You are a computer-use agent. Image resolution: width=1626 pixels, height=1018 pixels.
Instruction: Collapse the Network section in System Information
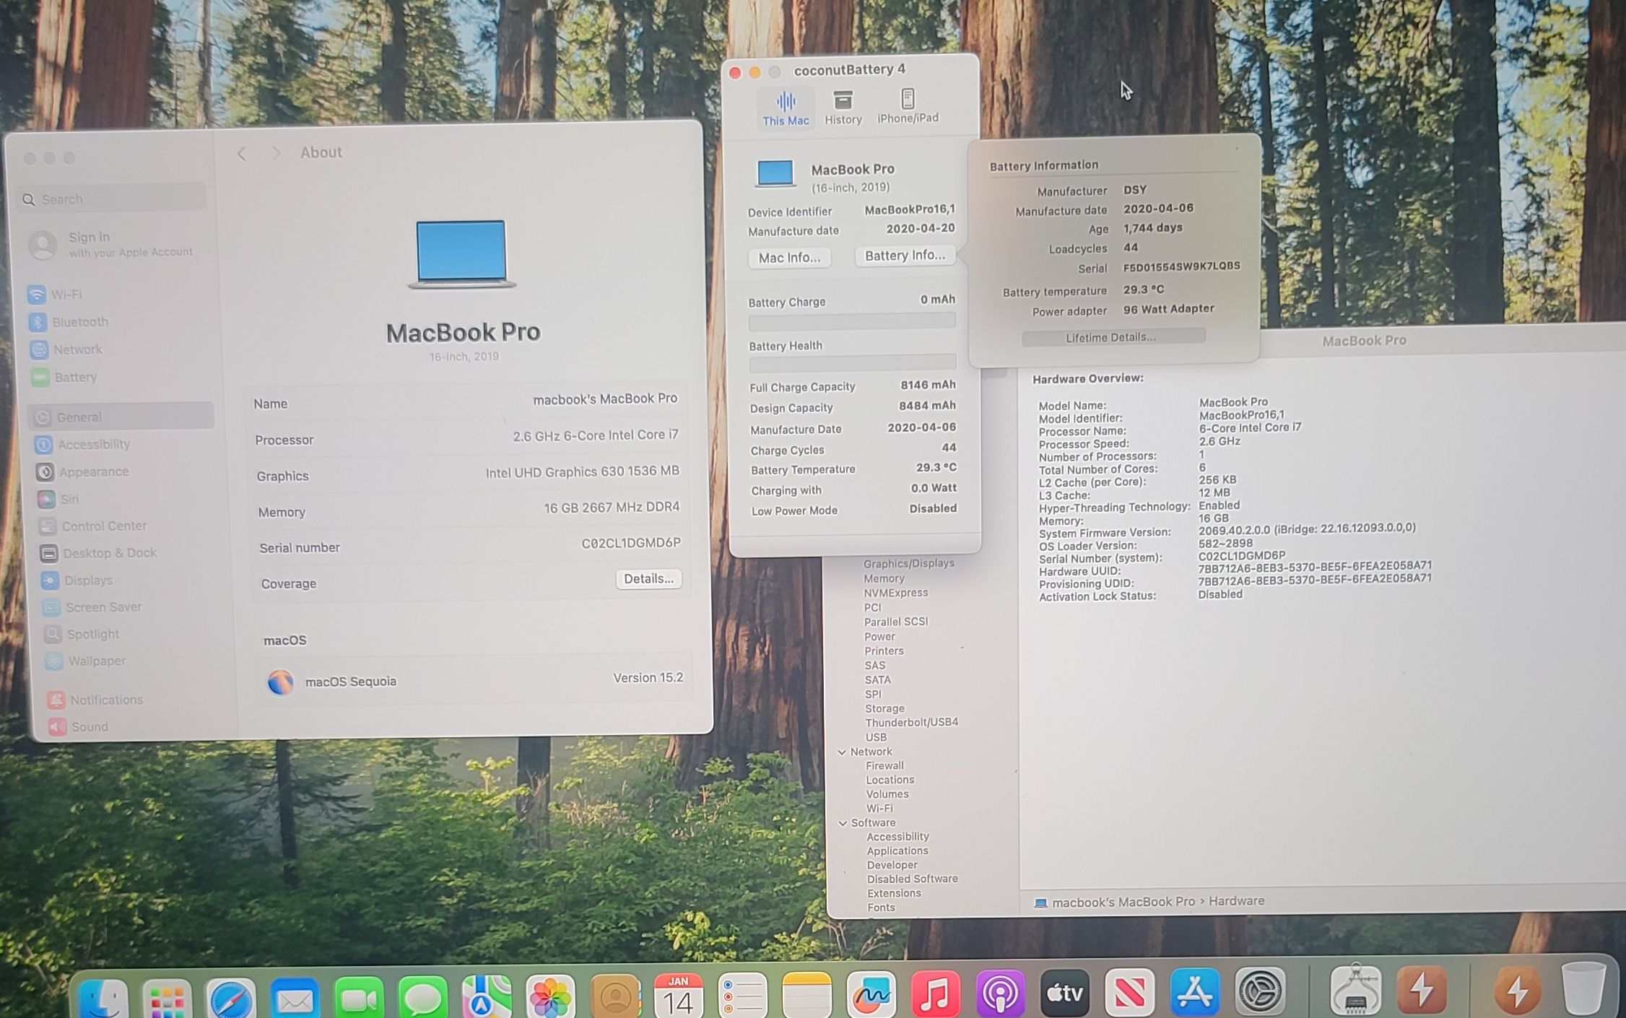(x=842, y=752)
